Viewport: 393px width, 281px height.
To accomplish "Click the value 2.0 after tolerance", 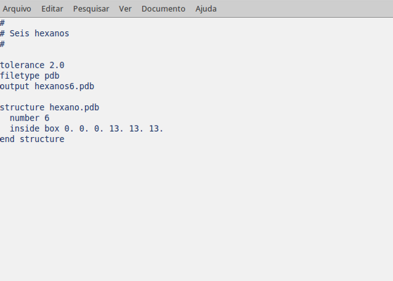I will (57, 65).
